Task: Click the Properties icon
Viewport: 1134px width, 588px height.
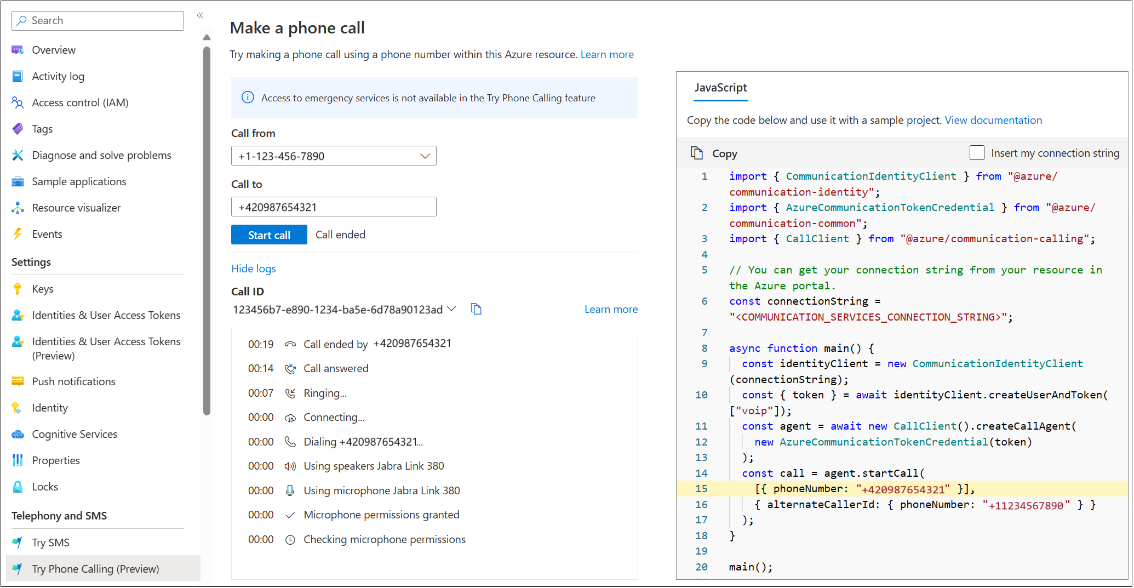Action: tap(18, 460)
